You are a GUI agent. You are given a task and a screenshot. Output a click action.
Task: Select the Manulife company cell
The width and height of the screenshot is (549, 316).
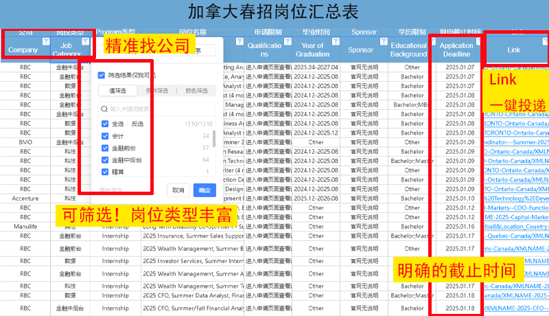point(25,227)
